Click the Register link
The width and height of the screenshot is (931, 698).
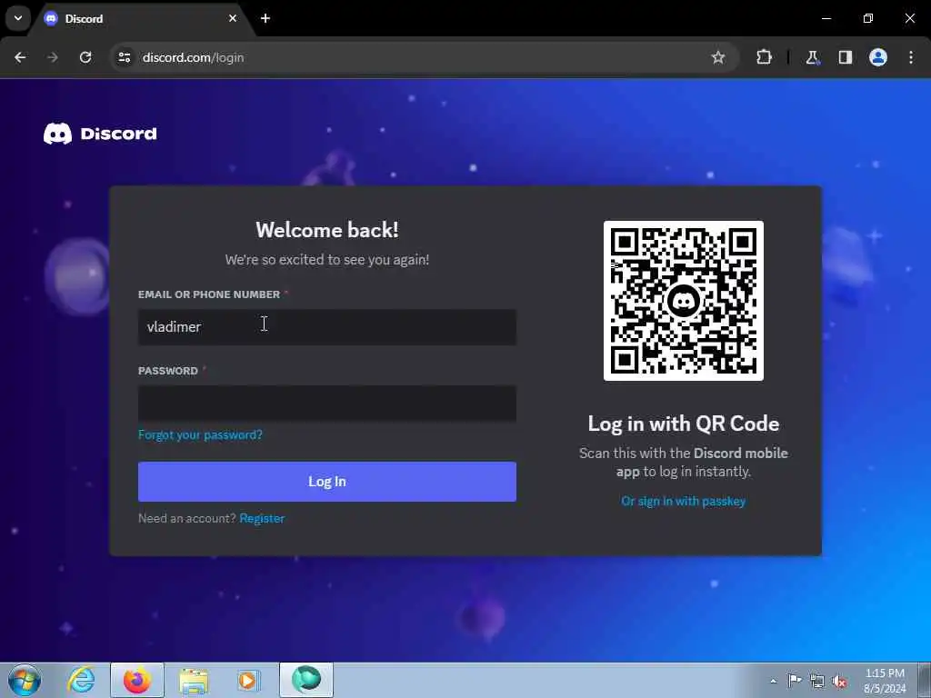pos(262,518)
